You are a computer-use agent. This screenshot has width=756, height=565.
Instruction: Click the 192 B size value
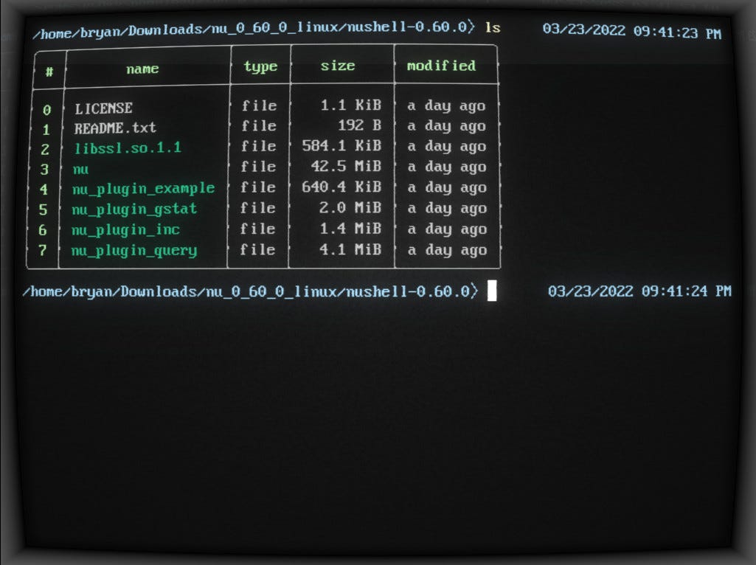click(x=360, y=125)
